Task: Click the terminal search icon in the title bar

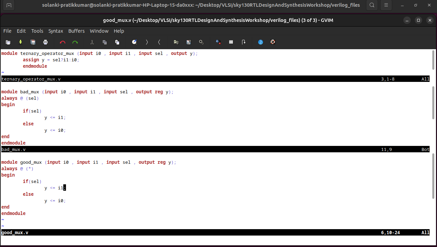Action: tap(372, 5)
